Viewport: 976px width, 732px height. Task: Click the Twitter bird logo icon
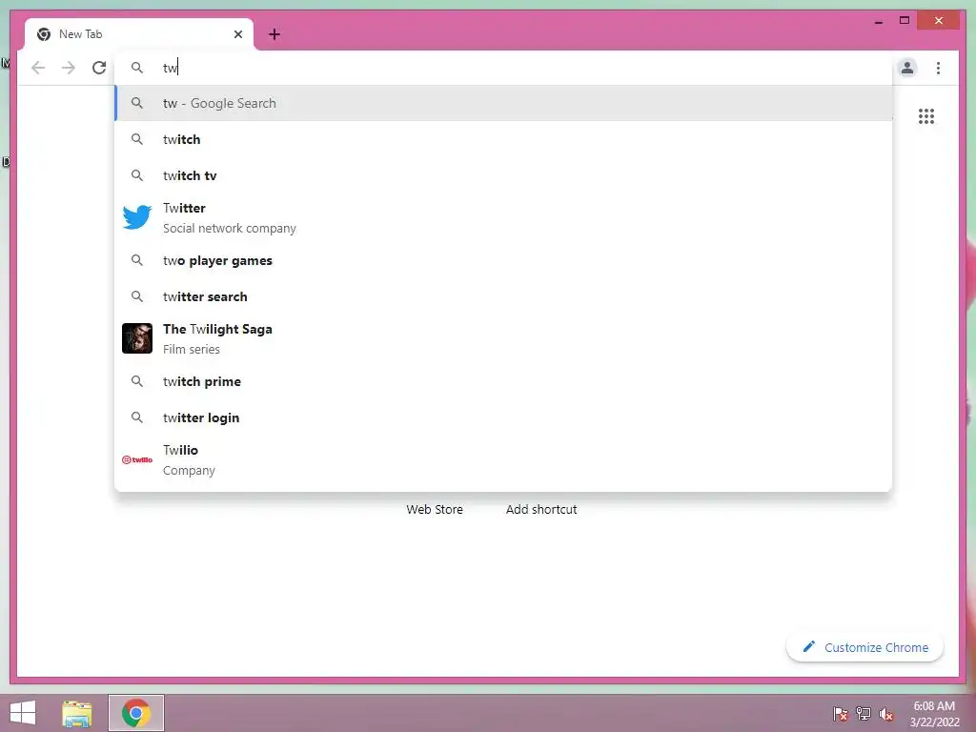click(x=137, y=217)
